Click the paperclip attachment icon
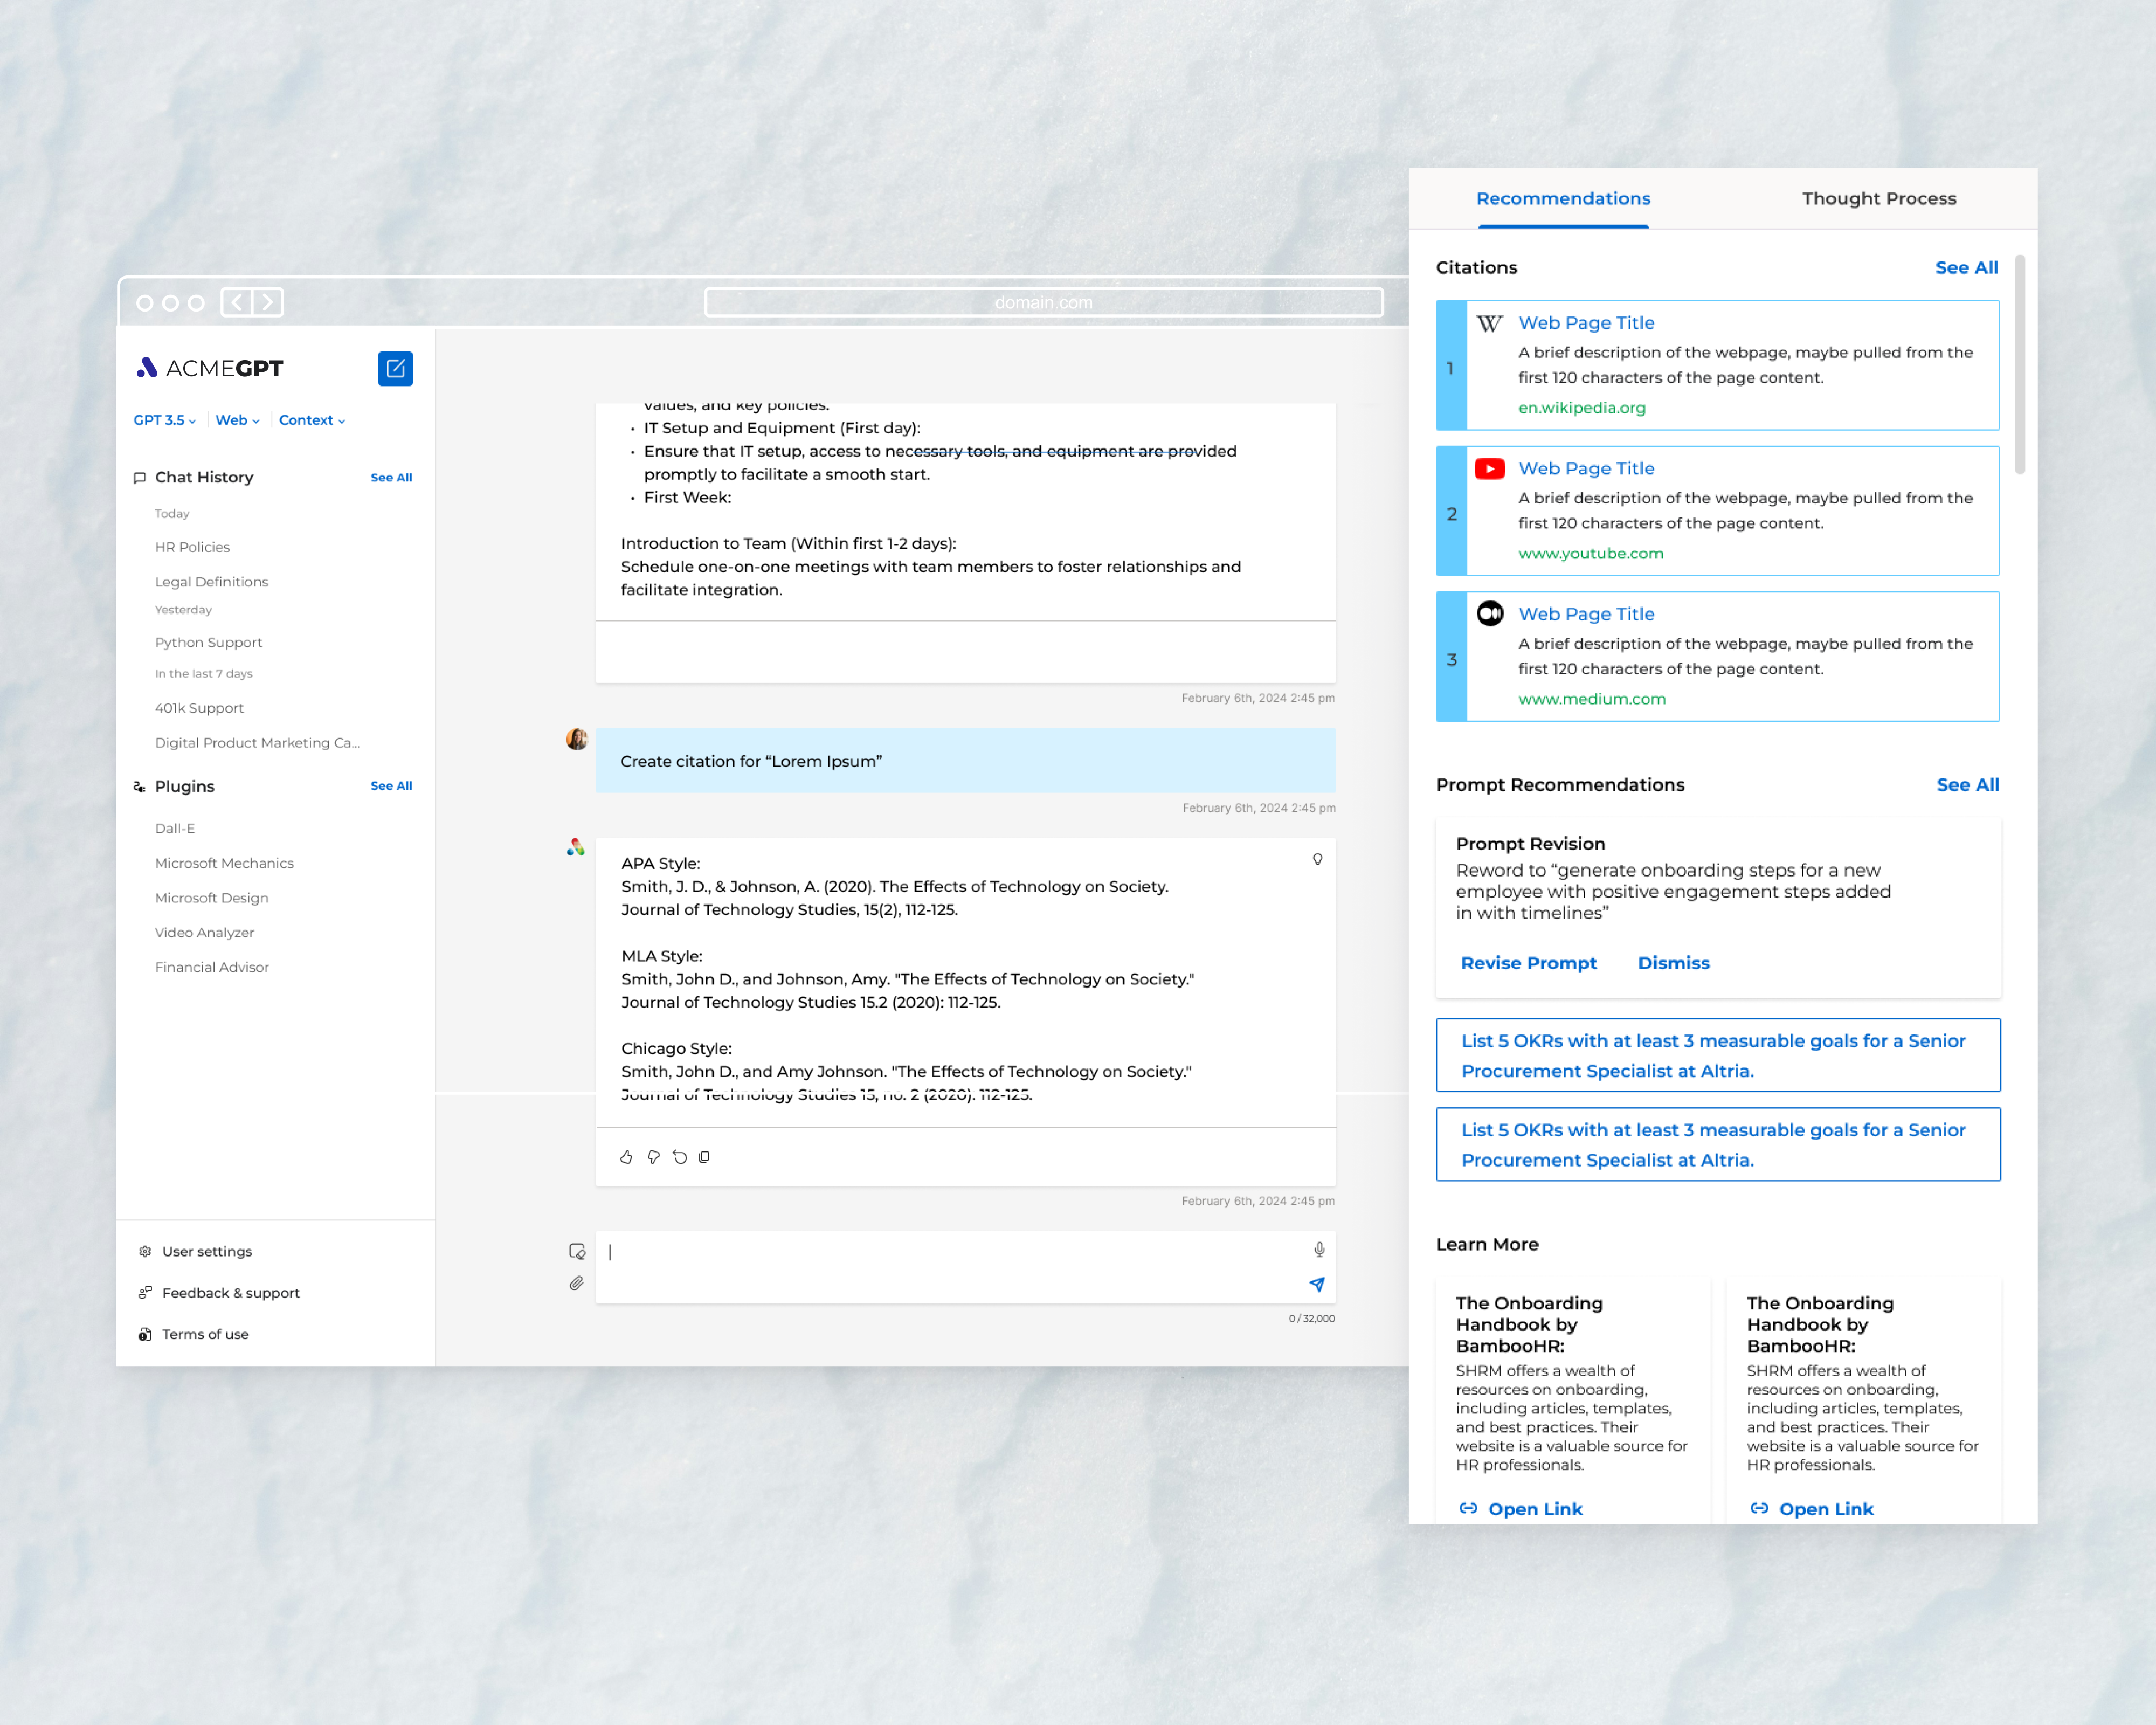 [x=576, y=1283]
